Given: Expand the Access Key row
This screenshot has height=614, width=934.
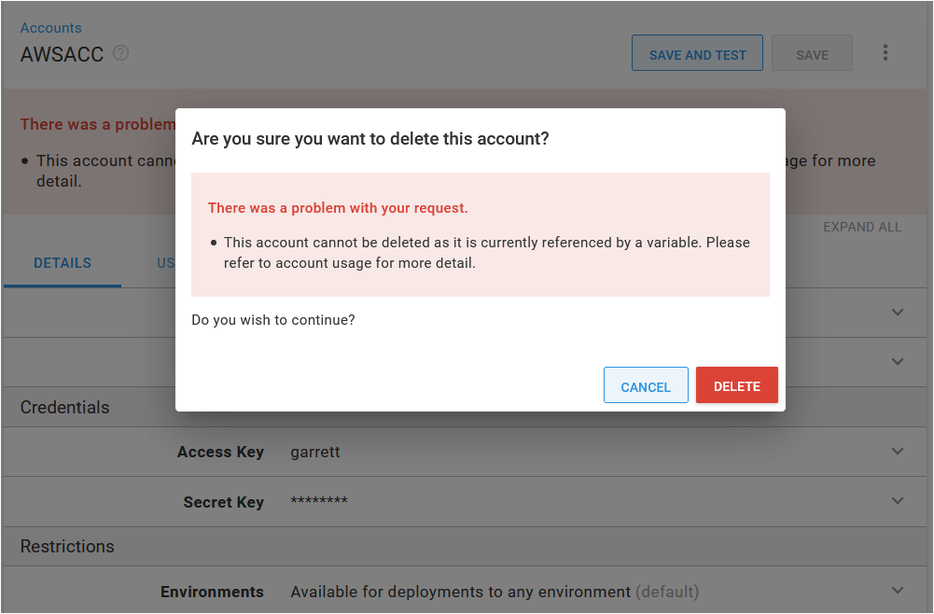Looking at the screenshot, I should tap(897, 452).
